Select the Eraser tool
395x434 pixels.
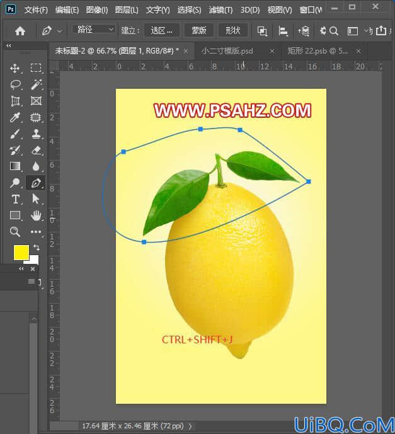click(37, 151)
